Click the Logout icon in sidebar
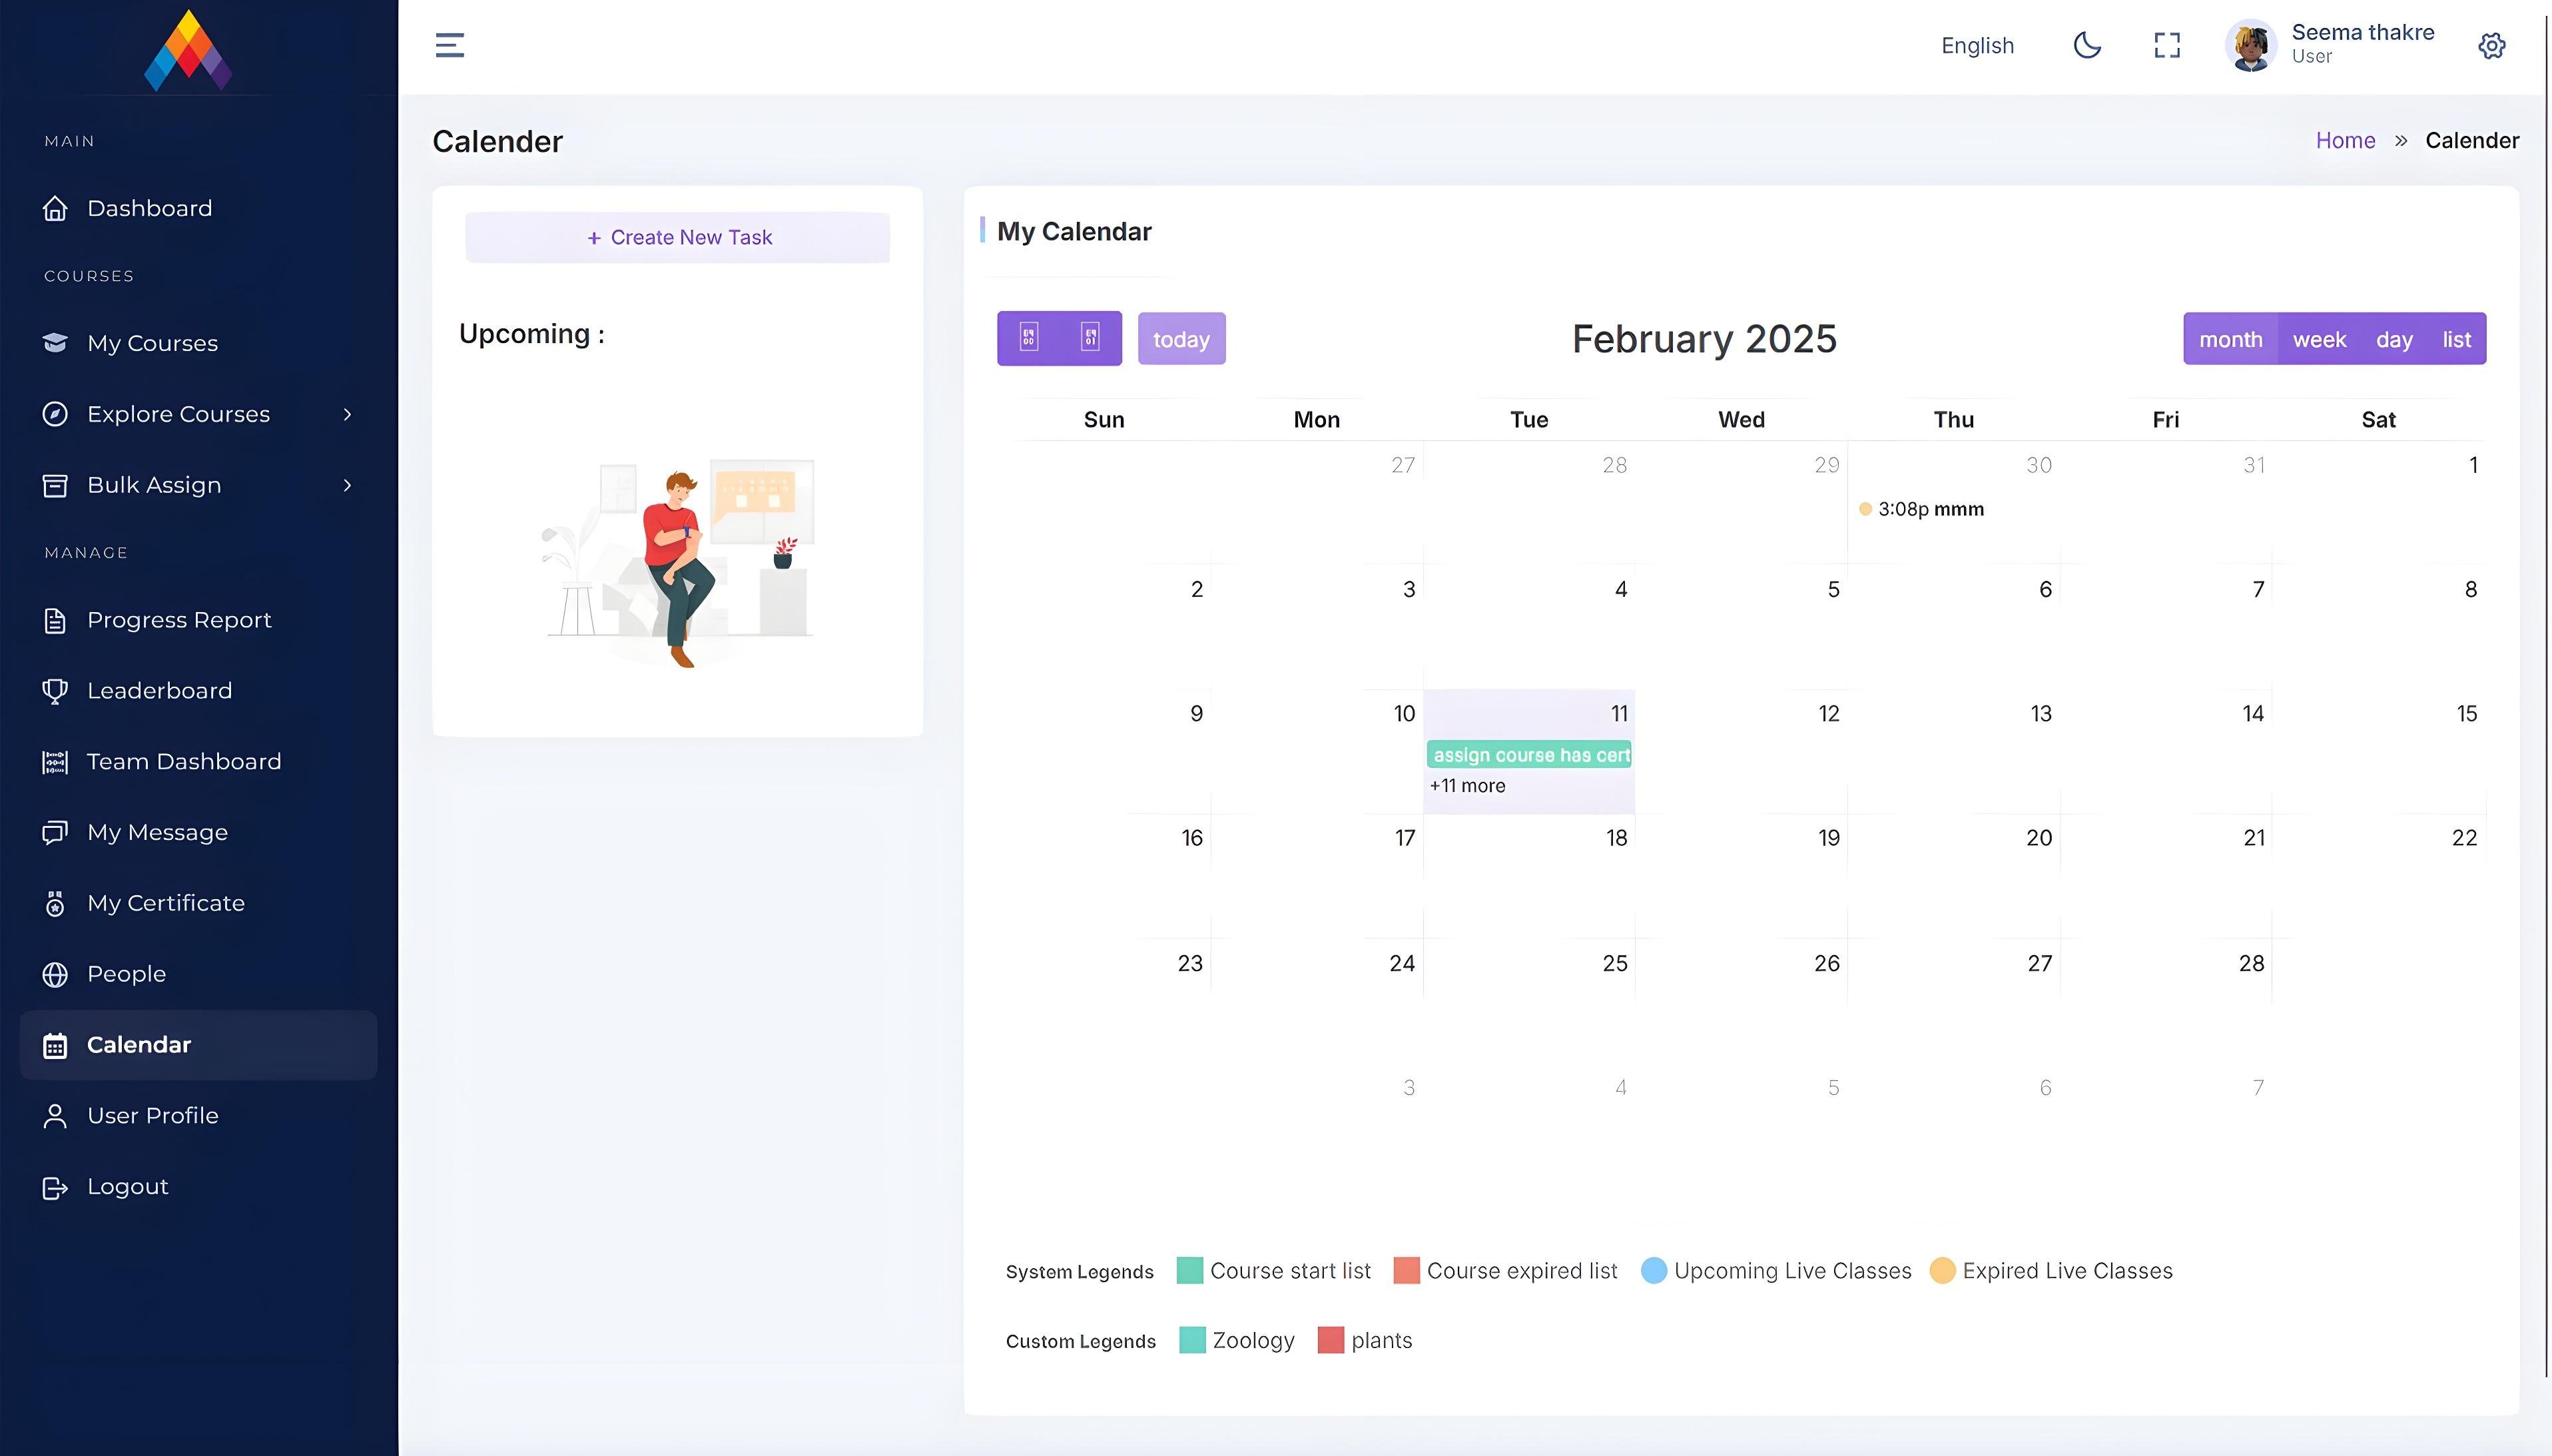The height and width of the screenshot is (1456, 2552). 55,1187
